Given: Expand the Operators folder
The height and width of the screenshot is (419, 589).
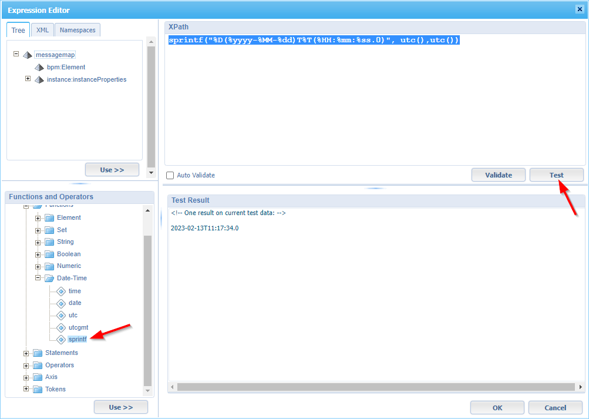Looking at the screenshot, I should (26, 366).
